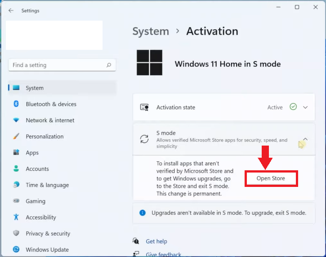Select System in the sidebar
The image size is (326, 257).
(35, 88)
